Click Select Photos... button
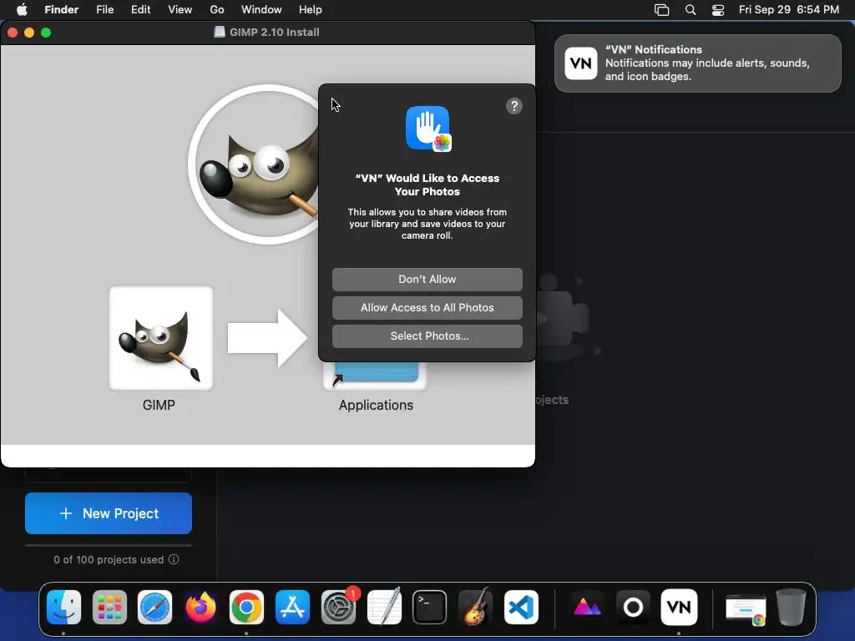The image size is (855, 641). pyautogui.click(x=427, y=336)
